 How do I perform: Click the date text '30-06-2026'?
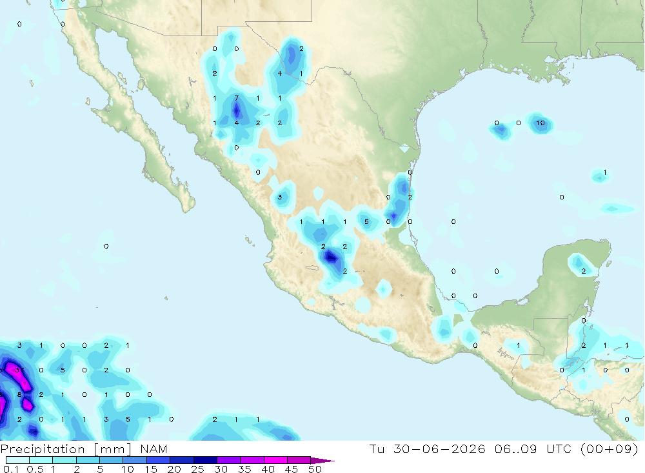tap(439, 448)
